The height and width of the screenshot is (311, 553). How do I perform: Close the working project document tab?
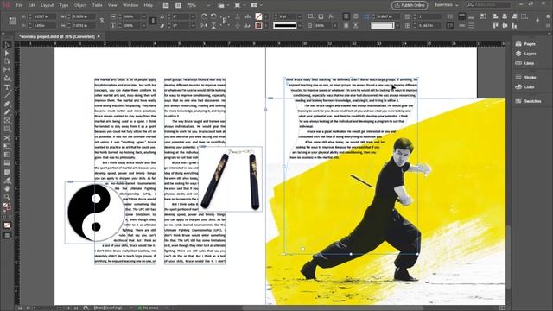point(99,36)
